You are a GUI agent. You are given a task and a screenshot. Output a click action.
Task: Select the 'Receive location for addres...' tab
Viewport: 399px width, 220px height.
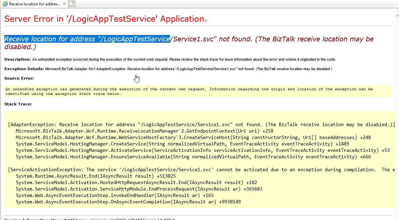(x=34, y=4)
